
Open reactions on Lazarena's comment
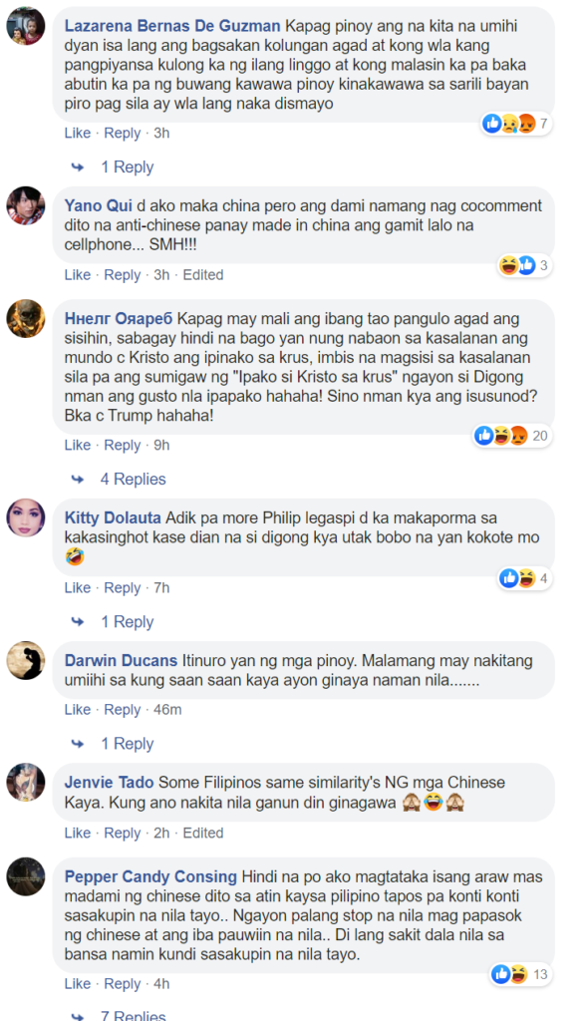pos(516,123)
